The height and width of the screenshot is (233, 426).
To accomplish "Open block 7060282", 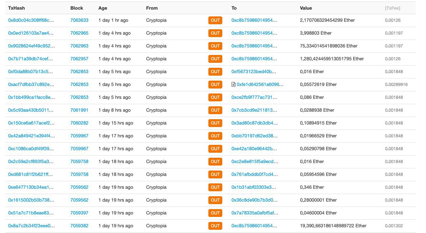I will (79, 123).
